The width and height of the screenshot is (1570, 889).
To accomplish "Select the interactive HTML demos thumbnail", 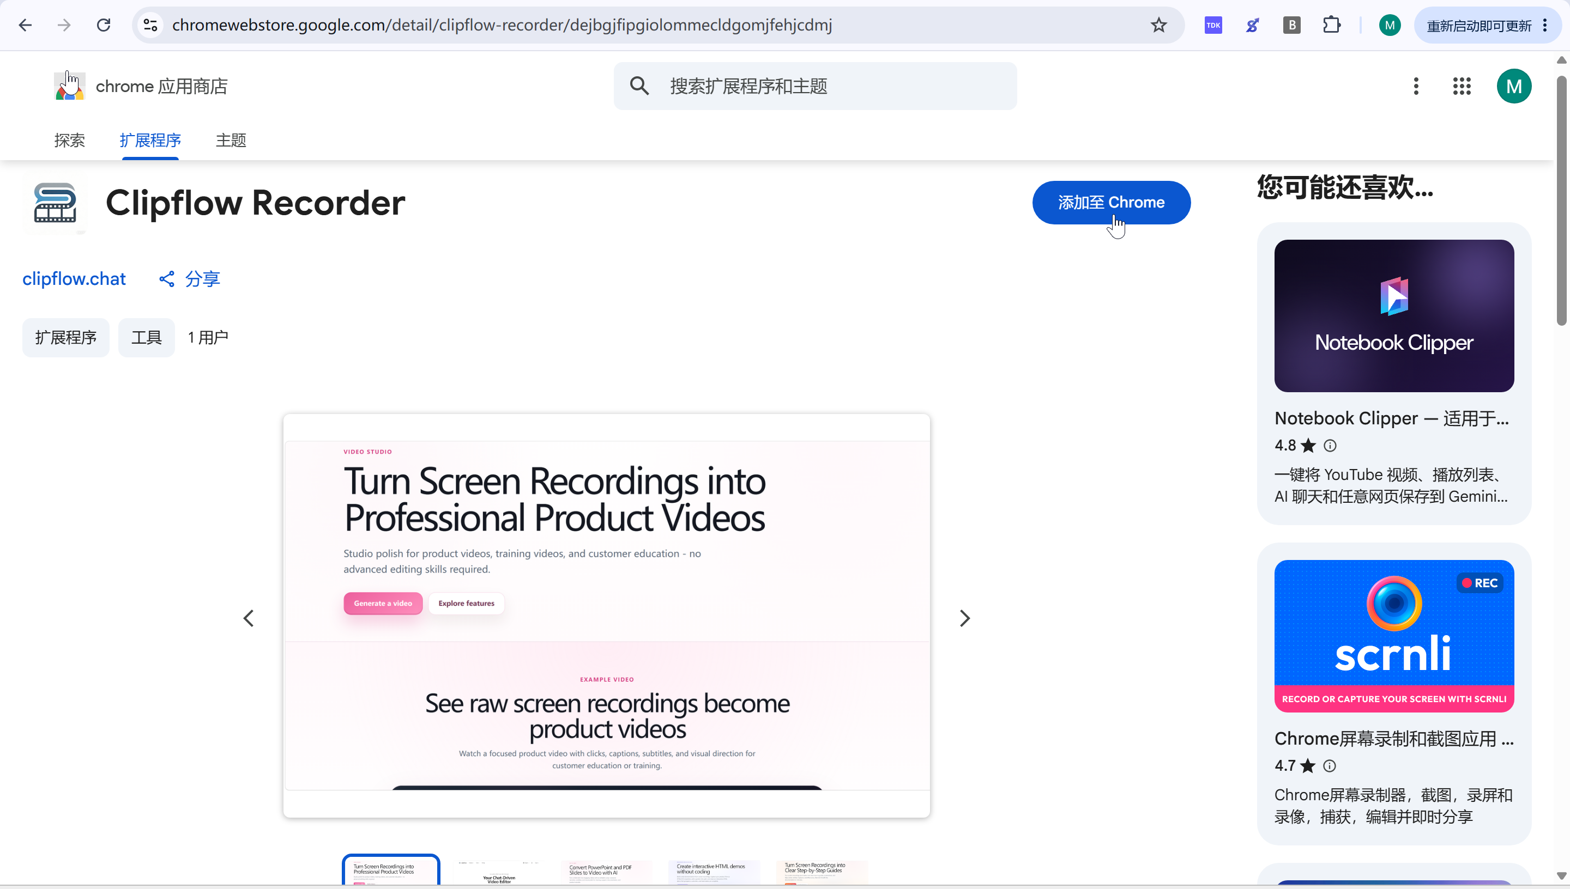I will point(714,871).
